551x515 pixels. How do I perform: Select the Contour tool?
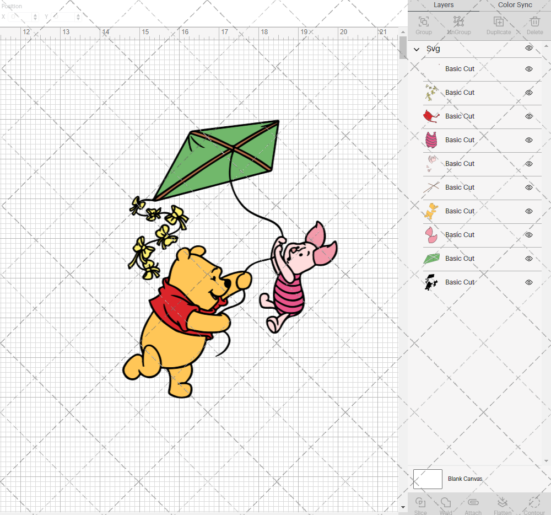tap(534, 502)
